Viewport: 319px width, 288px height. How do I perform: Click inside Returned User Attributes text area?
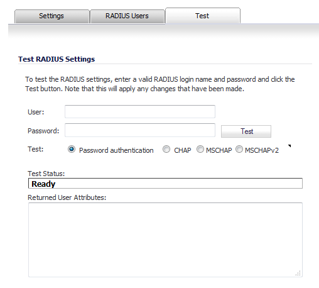tap(165, 240)
